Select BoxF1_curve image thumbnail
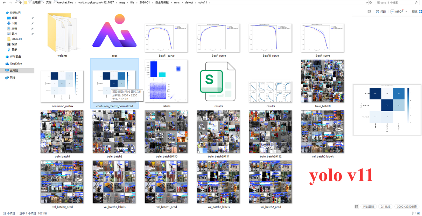Screen dimensions: 422x216 coord(166,38)
